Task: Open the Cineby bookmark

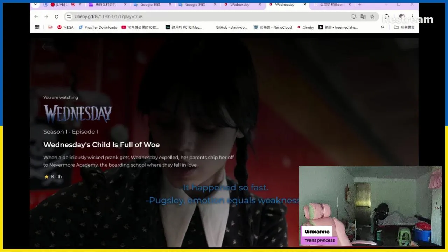Action: 306,27
